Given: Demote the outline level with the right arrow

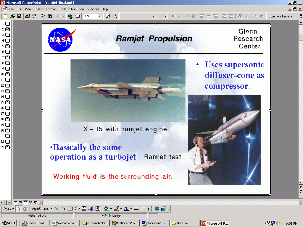Looking at the screenshot, I should click(262, 16).
